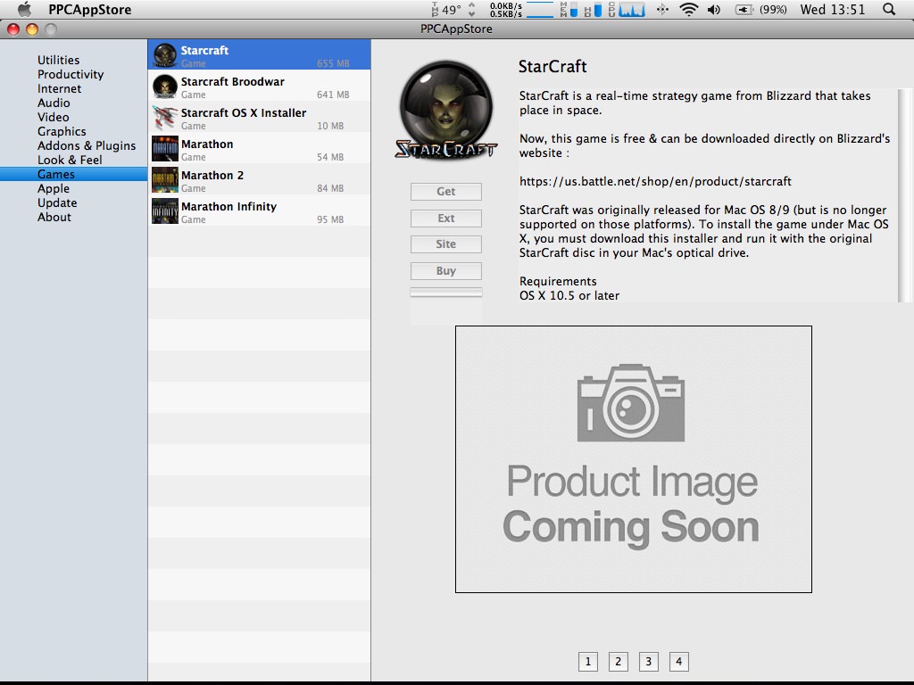Click the Ext button
The width and height of the screenshot is (914, 685).
pyautogui.click(x=446, y=219)
